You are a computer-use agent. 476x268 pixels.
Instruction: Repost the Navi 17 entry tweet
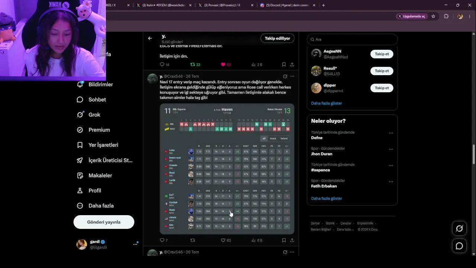[x=193, y=240]
